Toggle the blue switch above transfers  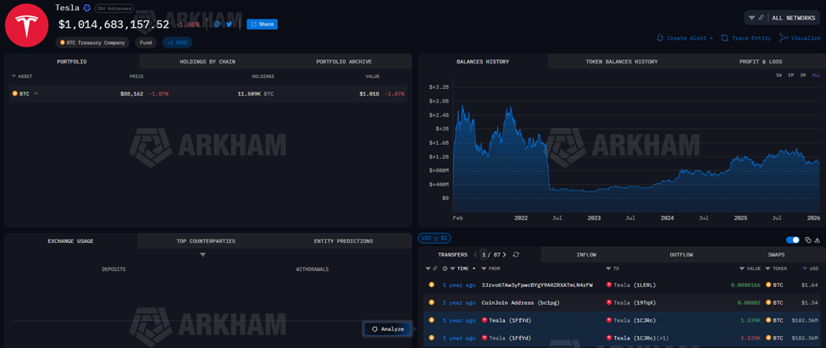793,240
